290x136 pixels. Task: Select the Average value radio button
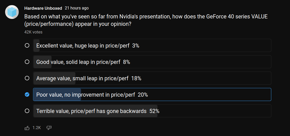pyautogui.click(x=27, y=78)
